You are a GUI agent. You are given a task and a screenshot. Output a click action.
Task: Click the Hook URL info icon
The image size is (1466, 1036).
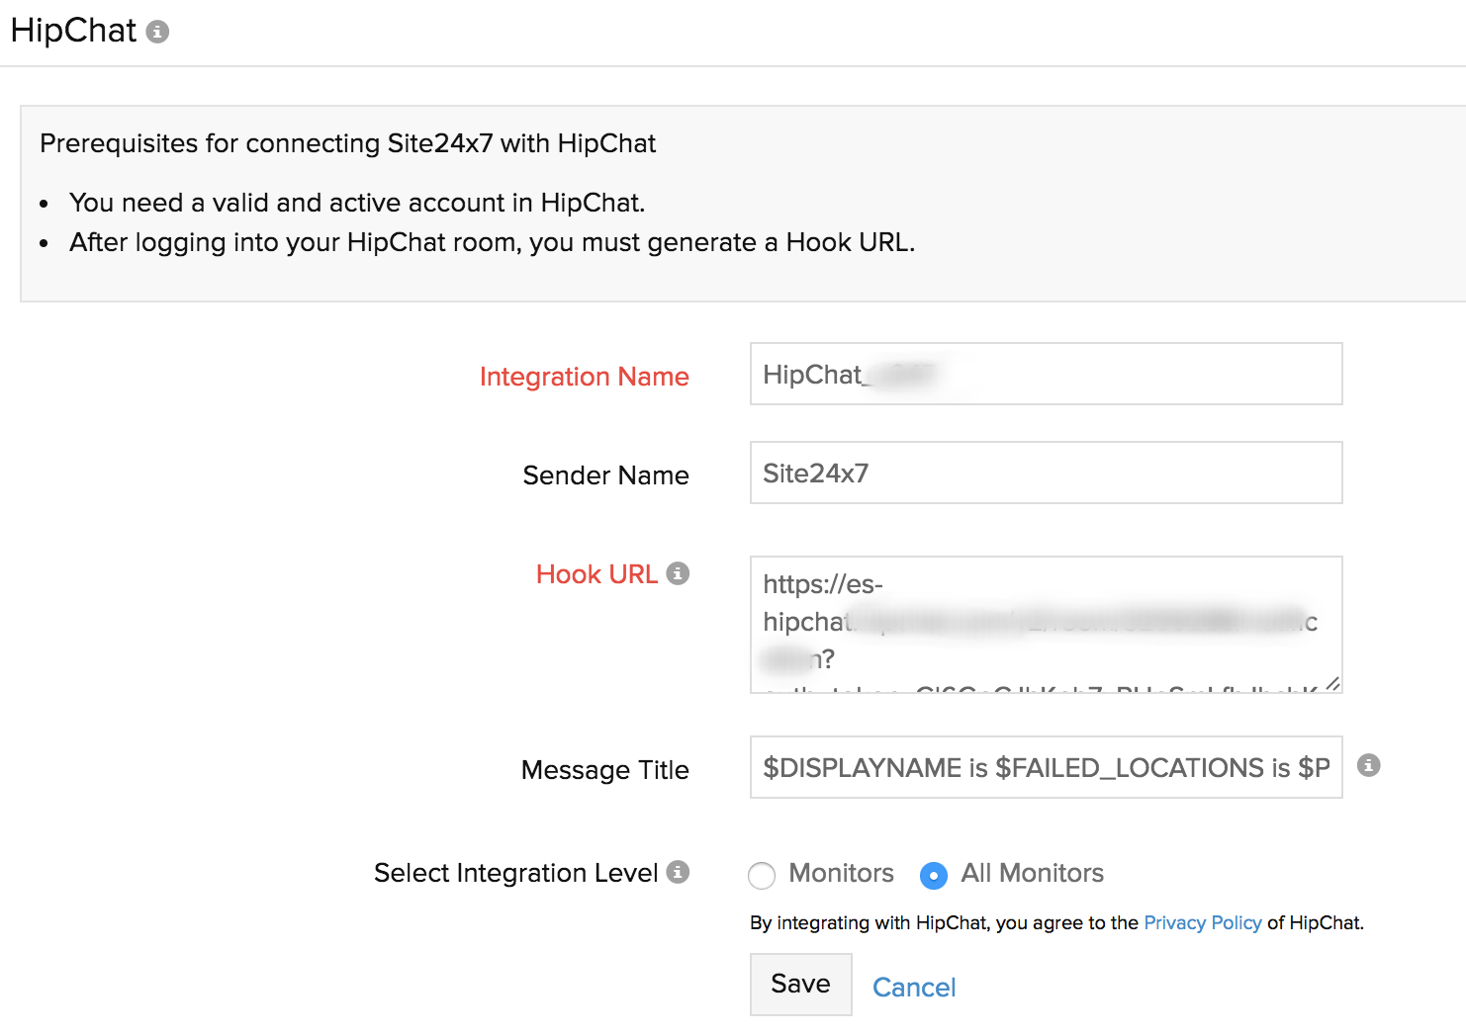pyautogui.click(x=678, y=573)
